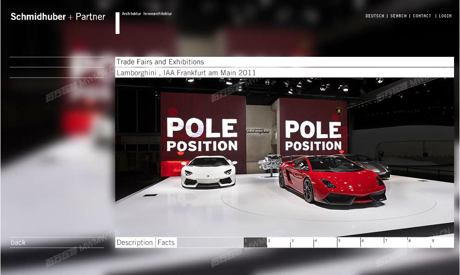
Task: Show slide 7 in gallery pager
Action: 396,242
